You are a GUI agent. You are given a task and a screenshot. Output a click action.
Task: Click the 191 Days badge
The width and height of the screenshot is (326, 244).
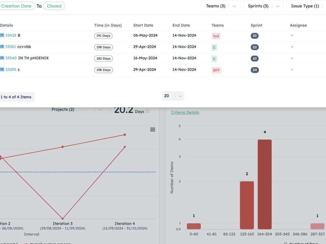pyautogui.click(x=103, y=36)
